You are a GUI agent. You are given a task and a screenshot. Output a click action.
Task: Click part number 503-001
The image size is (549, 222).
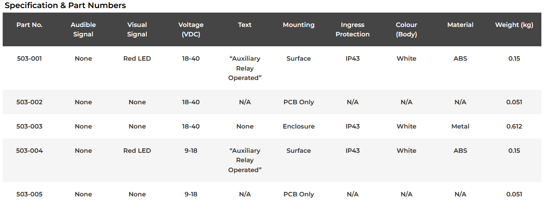point(29,58)
